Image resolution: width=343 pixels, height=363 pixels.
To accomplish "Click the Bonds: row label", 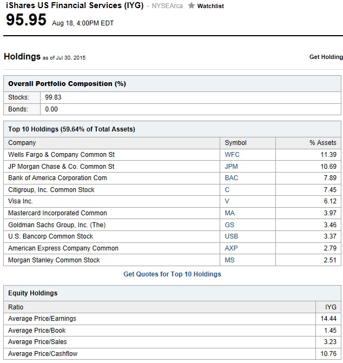I will click(x=18, y=109).
